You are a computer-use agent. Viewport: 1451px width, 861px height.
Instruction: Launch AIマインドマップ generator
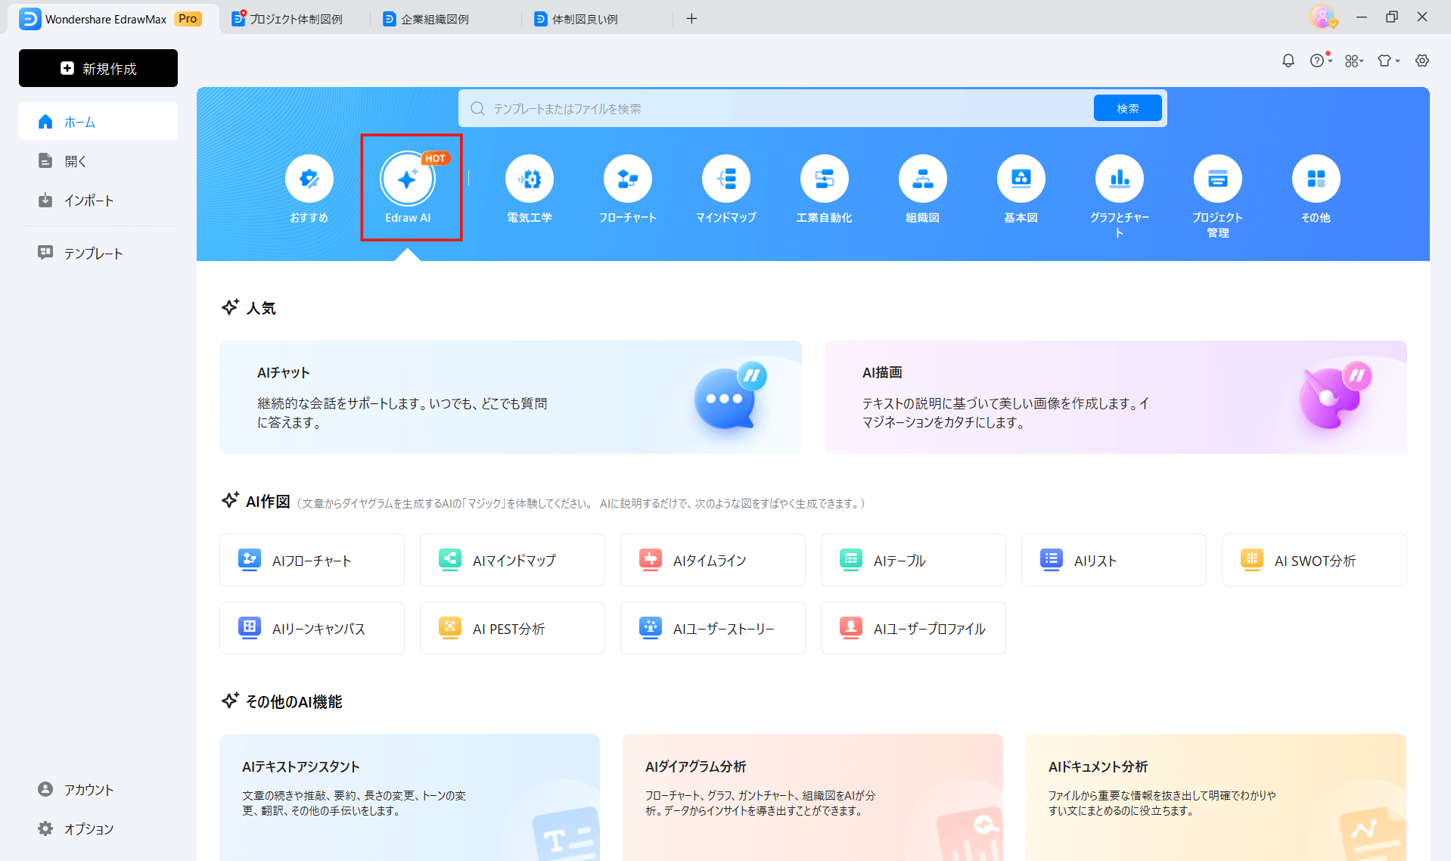click(512, 560)
